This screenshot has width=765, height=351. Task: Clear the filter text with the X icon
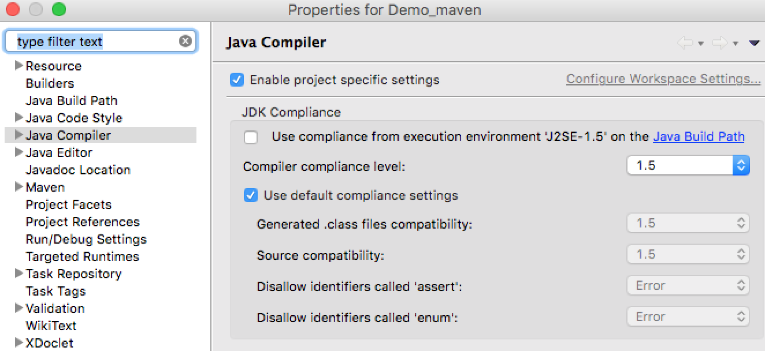[185, 41]
